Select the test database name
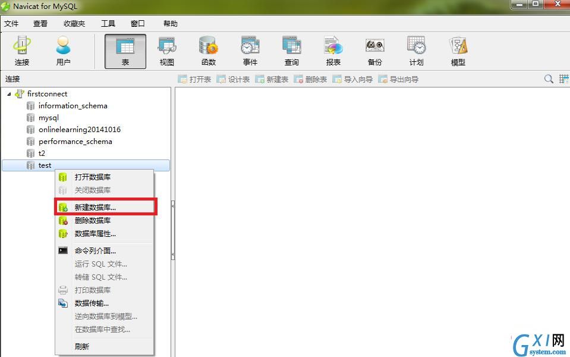This screenshot has width=570, height=357. click(x=45, y=165)
